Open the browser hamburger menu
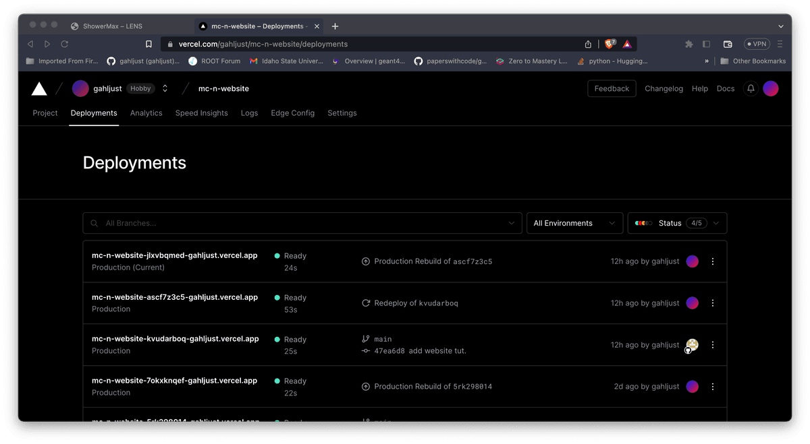The image size is (810, 444). click(780, 44)
